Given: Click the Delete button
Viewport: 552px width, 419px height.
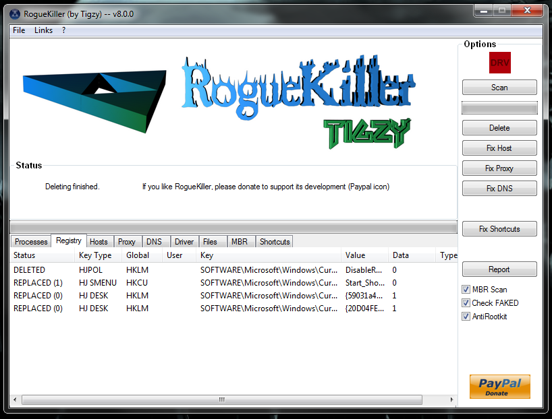Looking at the screenshot, I should (499, 127).
